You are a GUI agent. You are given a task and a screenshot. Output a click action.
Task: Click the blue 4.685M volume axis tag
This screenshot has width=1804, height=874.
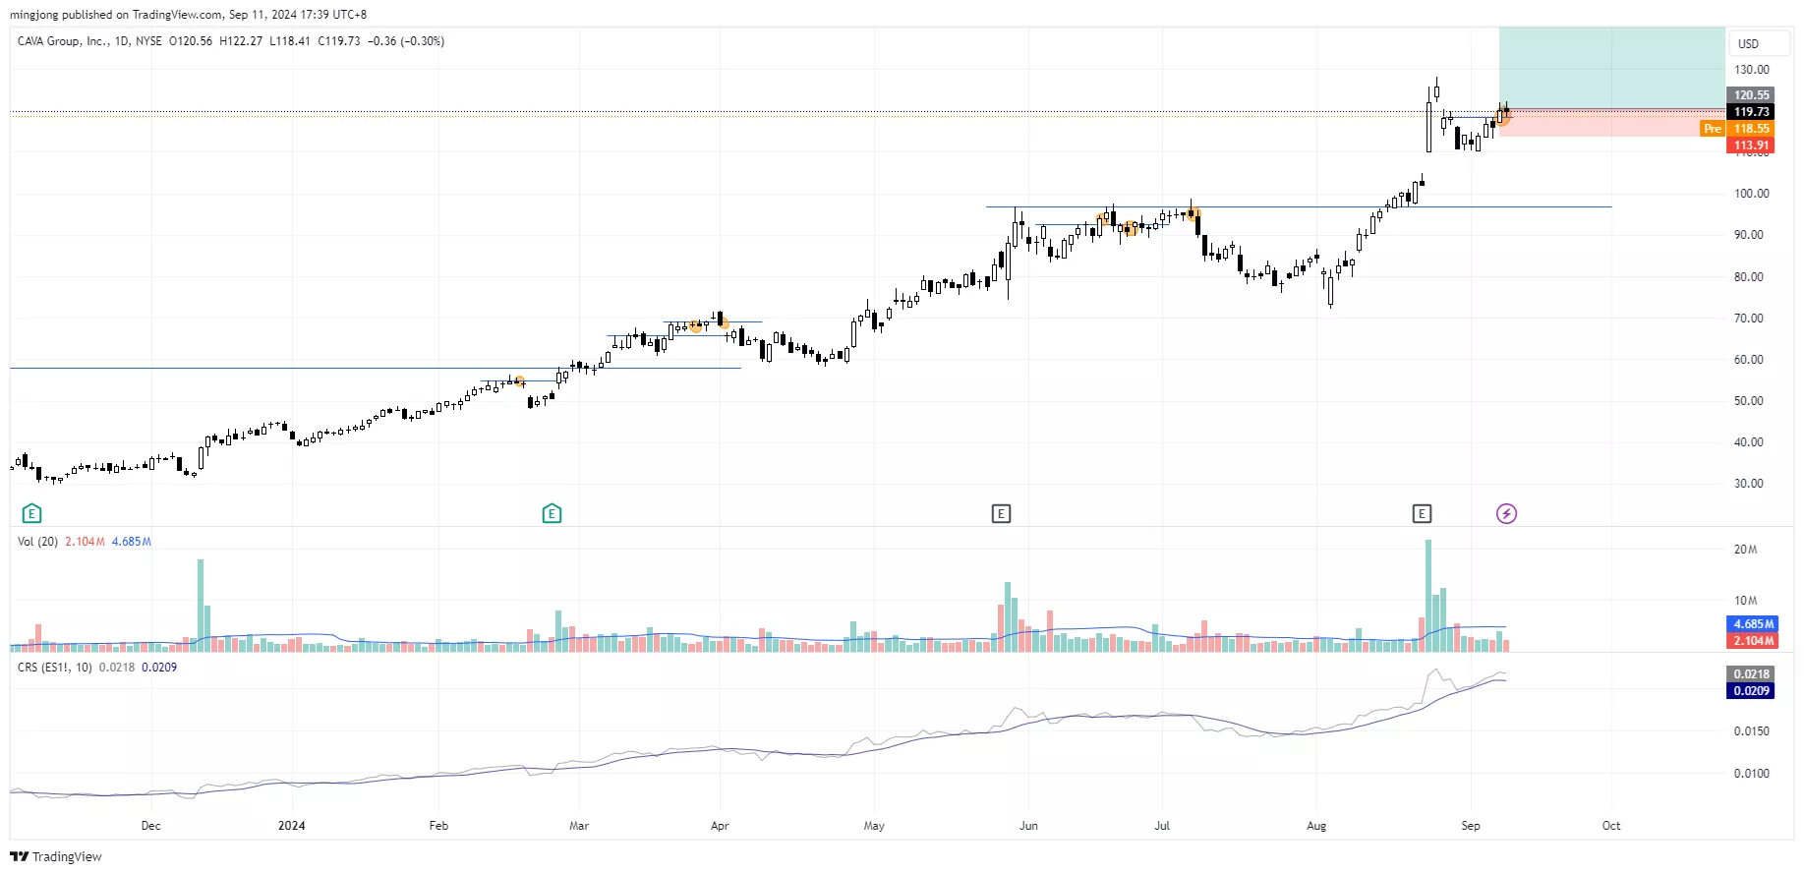pyautogui.click(x=1753, y=624)
